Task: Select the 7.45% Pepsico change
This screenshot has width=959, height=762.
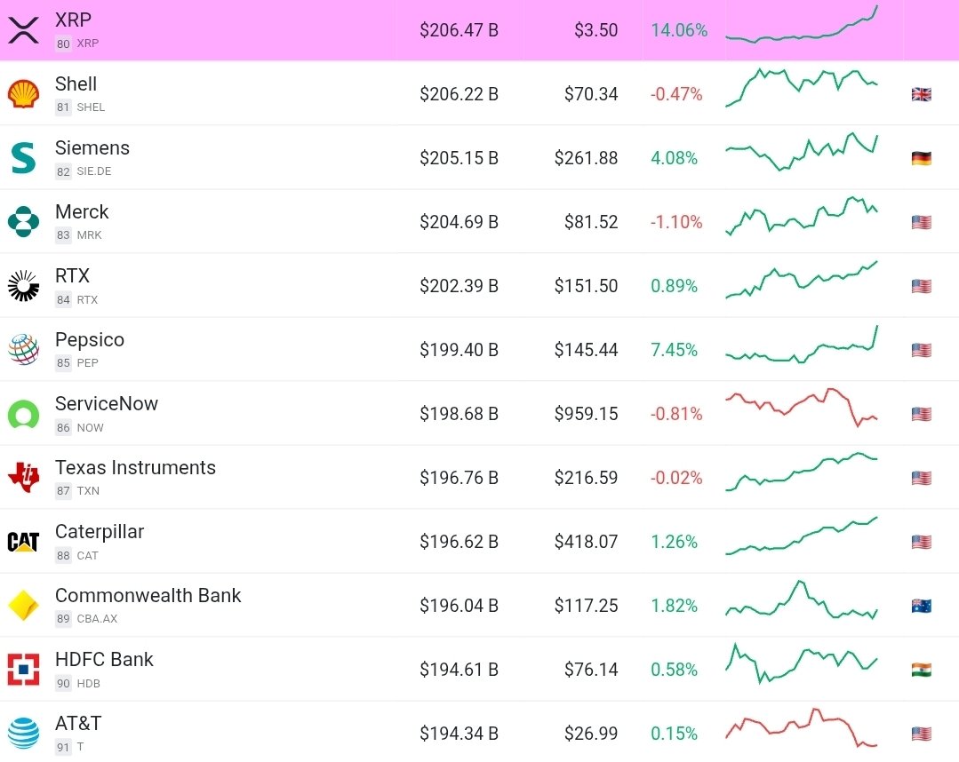Action: 674,350
